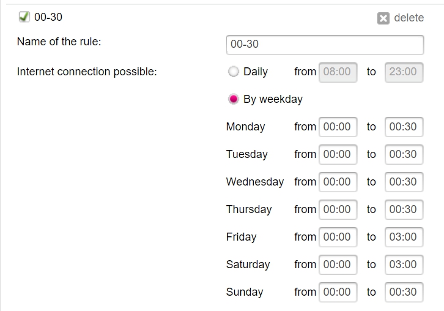The image size is (444, 311).
Task: Uncheck the 00-30 rule checkbox
Action: click(24, 17)
